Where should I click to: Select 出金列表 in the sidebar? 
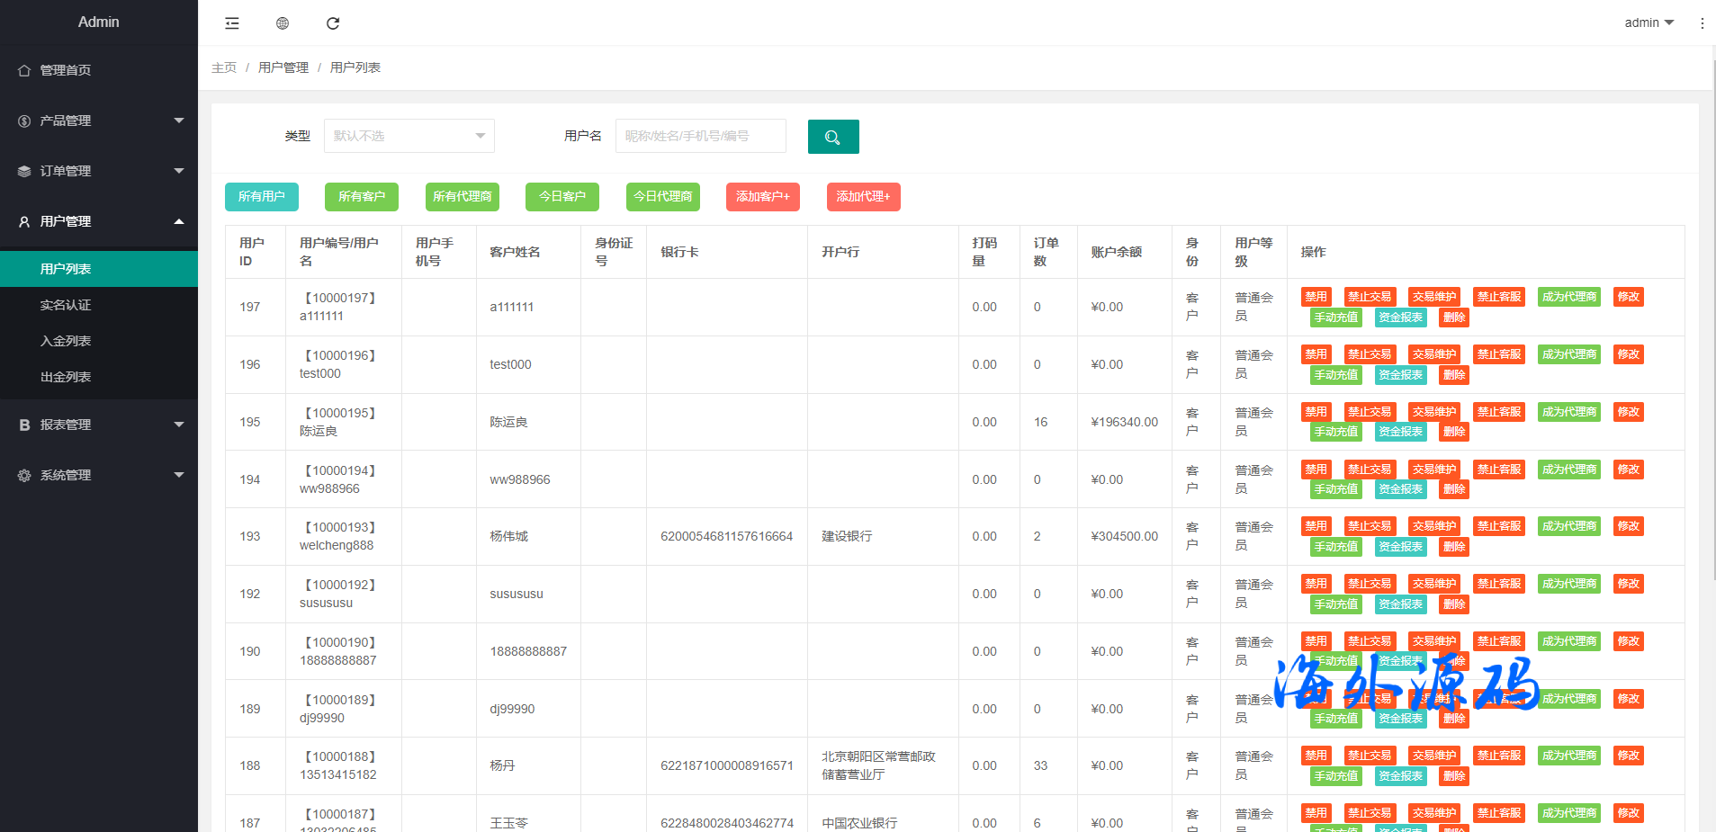pos(66,377)
